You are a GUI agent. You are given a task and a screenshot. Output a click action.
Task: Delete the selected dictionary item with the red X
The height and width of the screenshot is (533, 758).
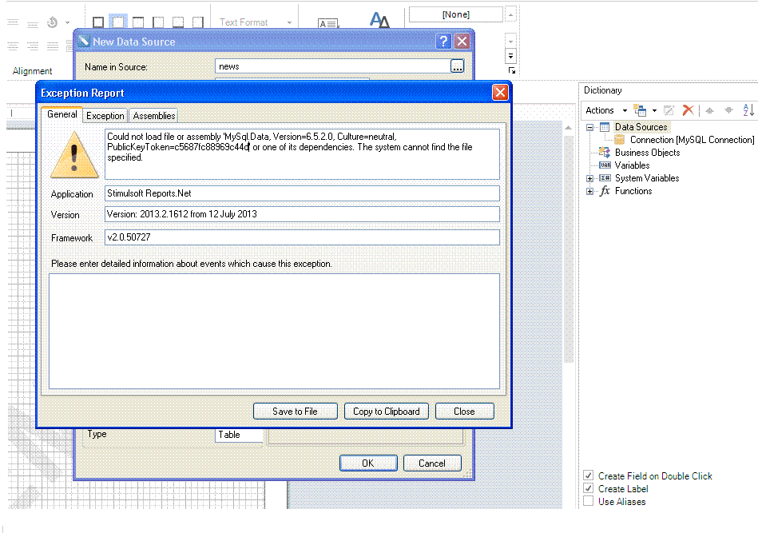pyautogui.click(x=688, y=110)
